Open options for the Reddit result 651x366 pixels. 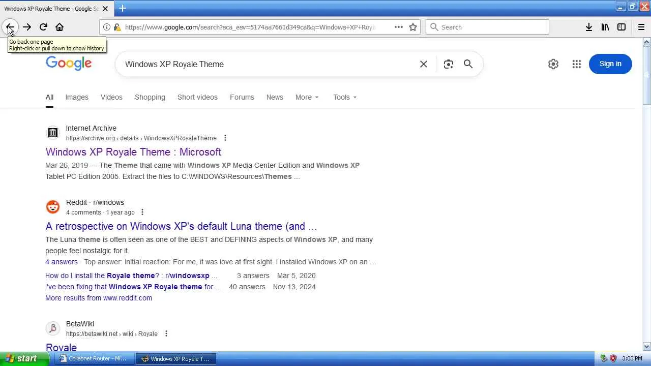142,212
